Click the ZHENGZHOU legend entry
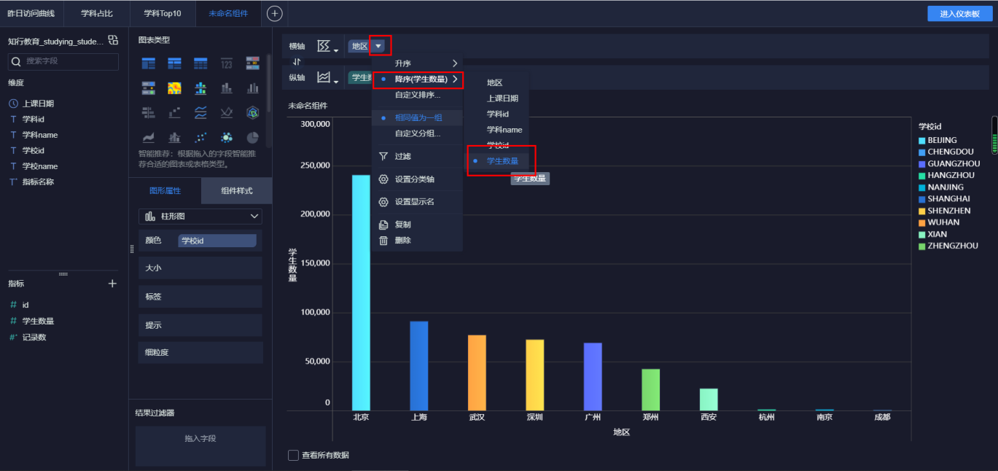This screenshot has width=998, height=471. [948, 246]
